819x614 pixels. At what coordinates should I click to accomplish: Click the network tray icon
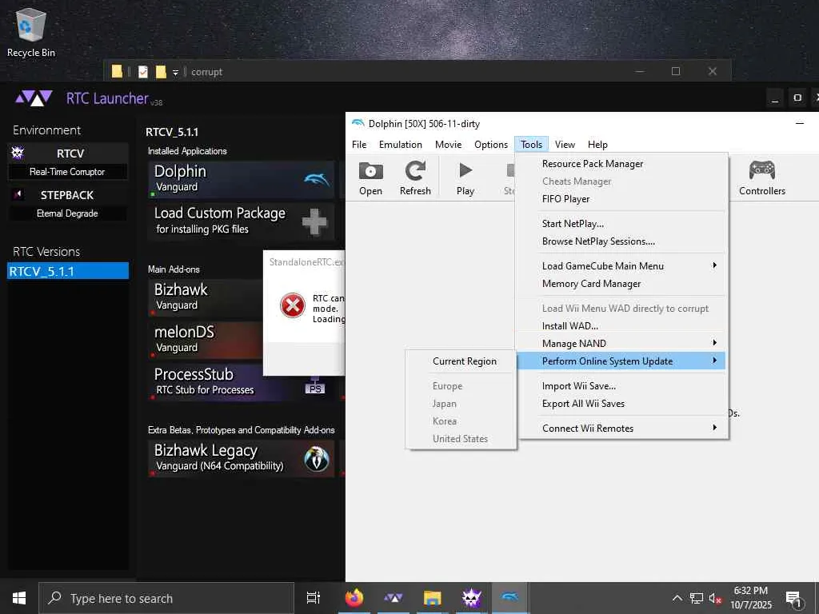[697, 598]
